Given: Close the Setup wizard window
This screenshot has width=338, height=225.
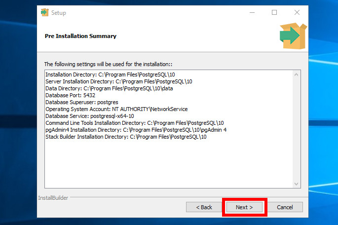Looking at the screenshot, I should (x=297, y=12).
